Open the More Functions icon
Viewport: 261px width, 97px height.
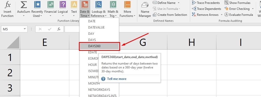[127, 5]
